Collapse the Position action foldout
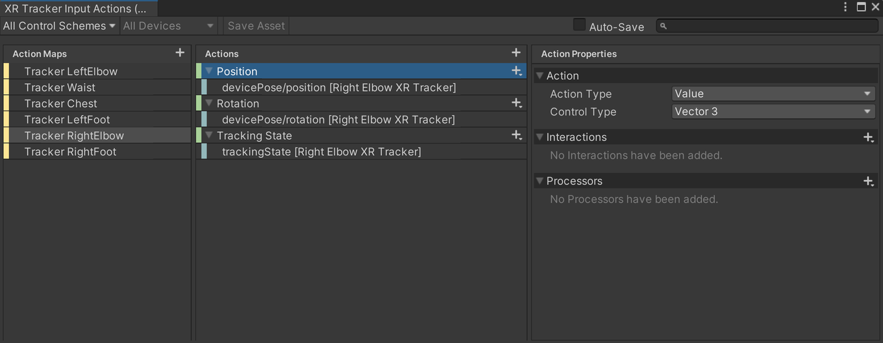Viewport: 883px width, 343px height. coord(209,71)
